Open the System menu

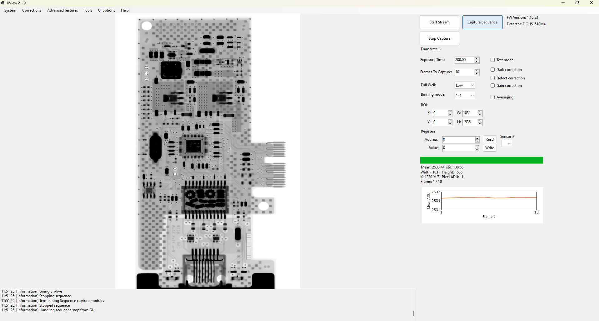point(10,10)
